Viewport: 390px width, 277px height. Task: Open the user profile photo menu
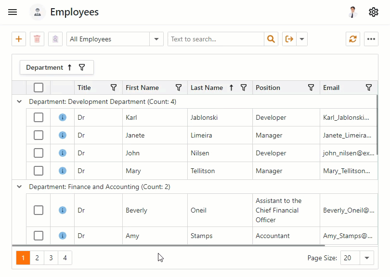pyautogui.click(x=353, y=12)
